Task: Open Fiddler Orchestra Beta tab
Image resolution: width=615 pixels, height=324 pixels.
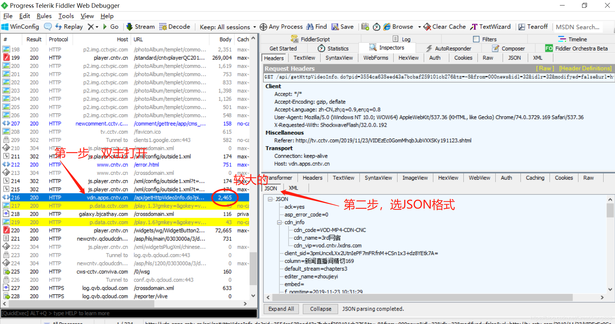Action: click(x=576, y=48)
